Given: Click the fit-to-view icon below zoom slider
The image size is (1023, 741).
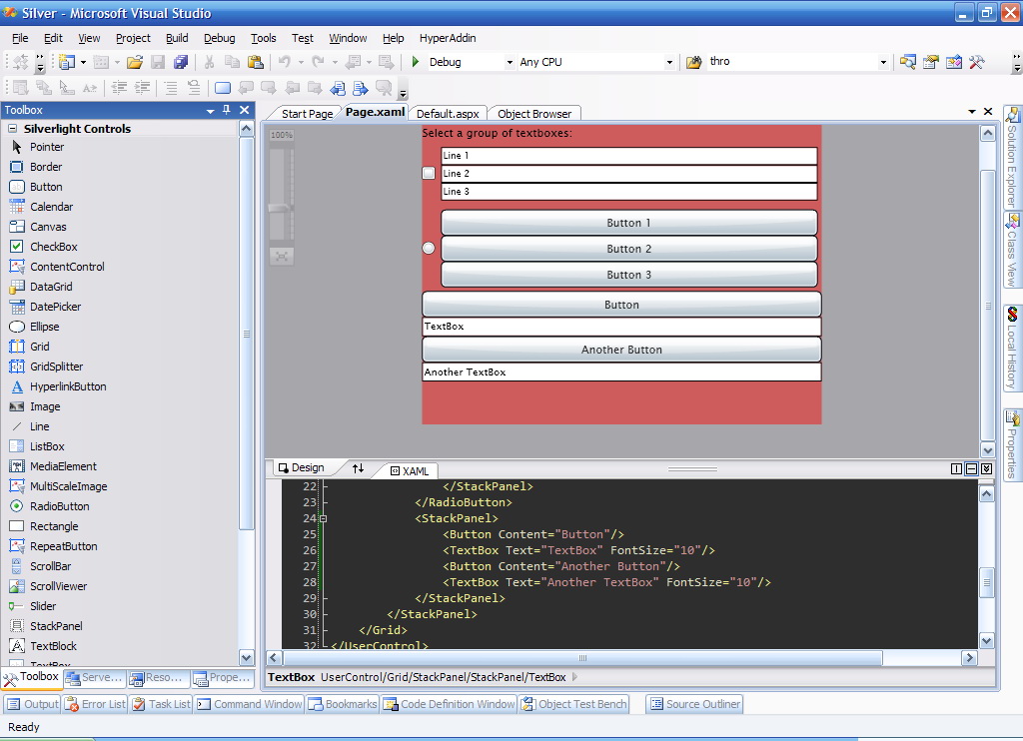Looking at the screenshot, I should coord(281,257).
